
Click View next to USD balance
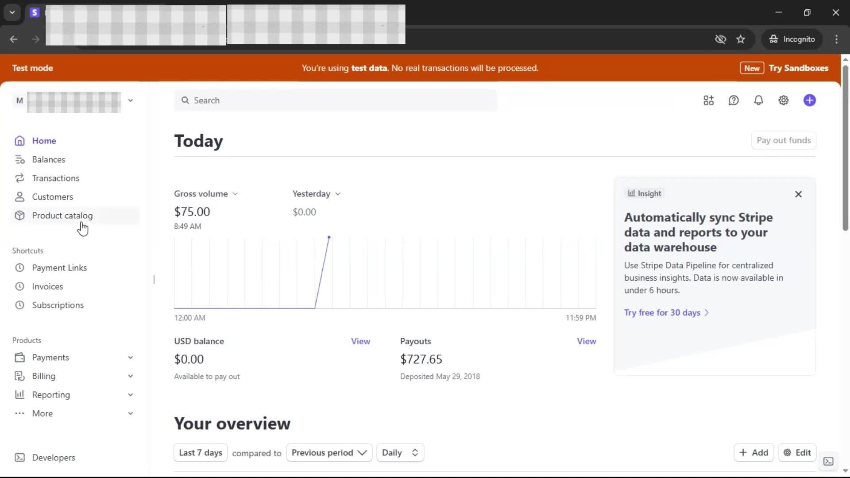(x=360, y=341)
